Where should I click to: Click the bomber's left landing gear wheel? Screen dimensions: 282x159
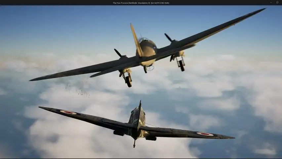coord(129,82)
